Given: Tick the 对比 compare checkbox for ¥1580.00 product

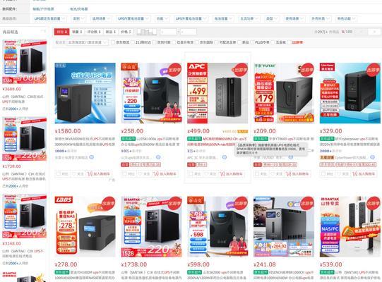Looking at the screenshot, I should click(63, 173).
